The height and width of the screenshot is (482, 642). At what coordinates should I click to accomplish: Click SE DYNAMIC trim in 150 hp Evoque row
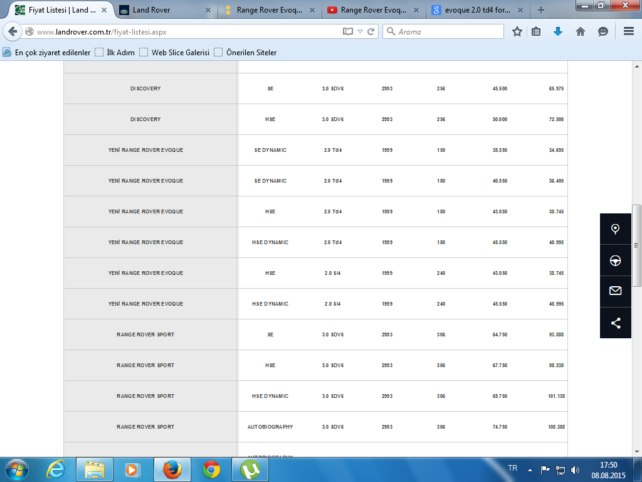pos(270,150)
